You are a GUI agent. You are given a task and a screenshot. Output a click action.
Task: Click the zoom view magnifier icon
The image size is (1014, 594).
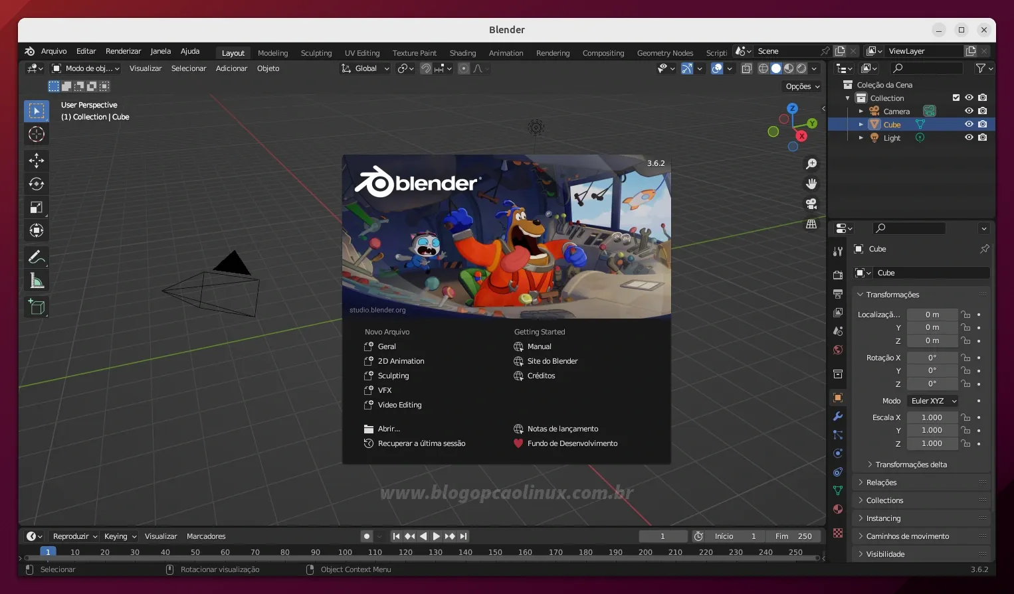[811, 164]
